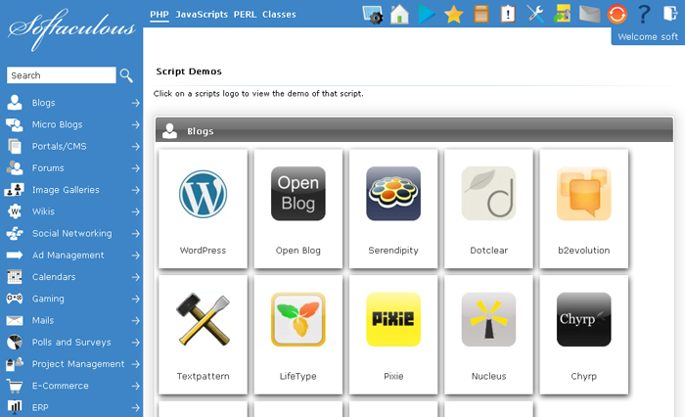The height and width of the screenshot is (417, 685).
Task: Click the Mails envelope icon in sidebar
Action: pyautogui.click(x=15, y=320)
